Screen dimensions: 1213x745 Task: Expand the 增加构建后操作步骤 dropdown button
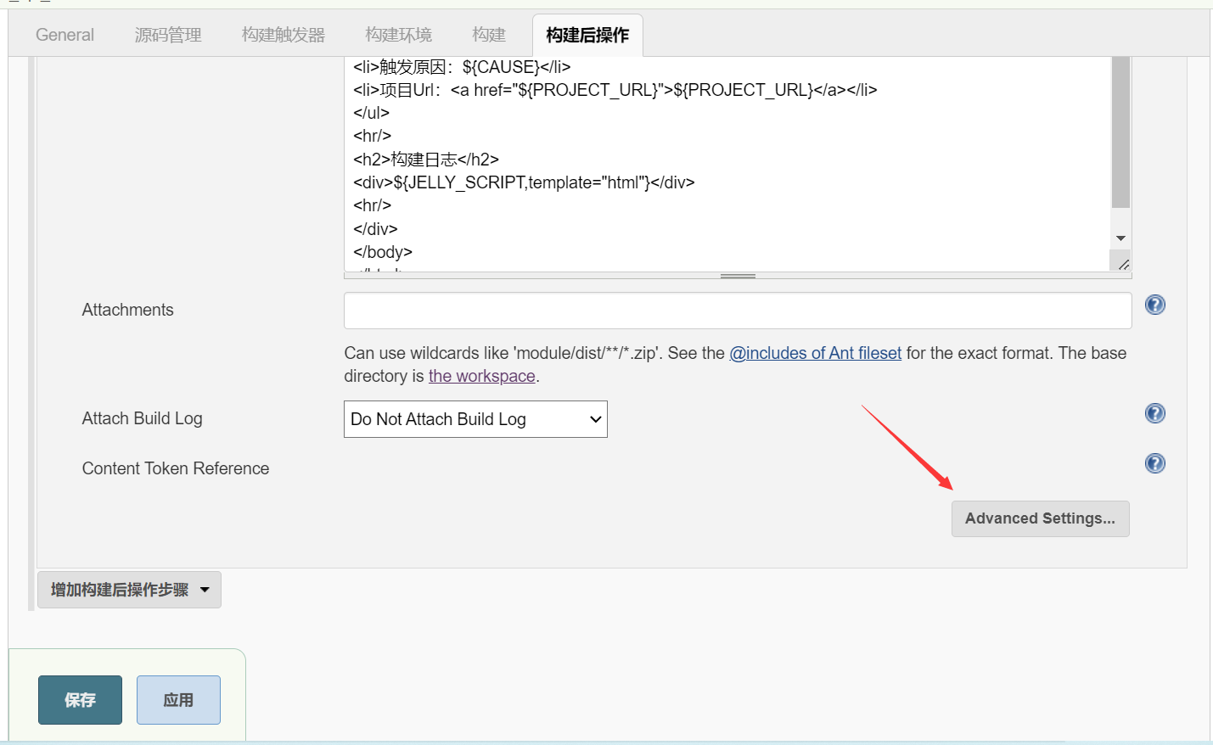[x=129, y=590]
